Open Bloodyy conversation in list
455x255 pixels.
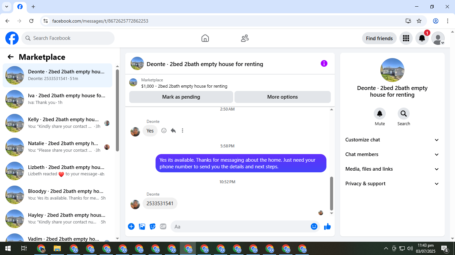click(x=58, y=195)
